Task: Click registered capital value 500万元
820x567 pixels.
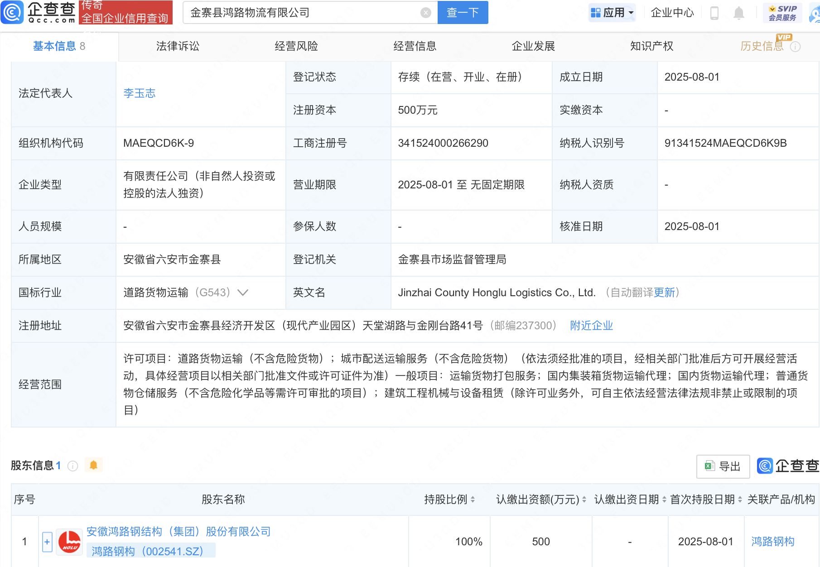Action: click(418, 110)
